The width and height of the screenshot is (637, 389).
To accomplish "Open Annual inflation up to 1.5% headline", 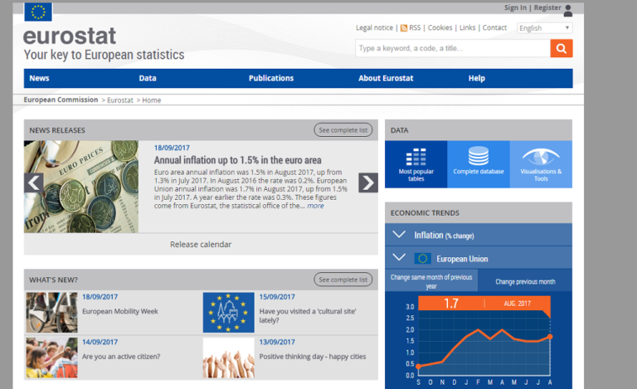I will (x=238, y=160).
